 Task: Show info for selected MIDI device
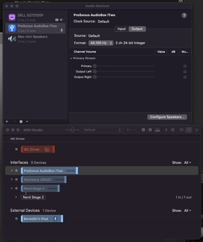tap(143, 130)
